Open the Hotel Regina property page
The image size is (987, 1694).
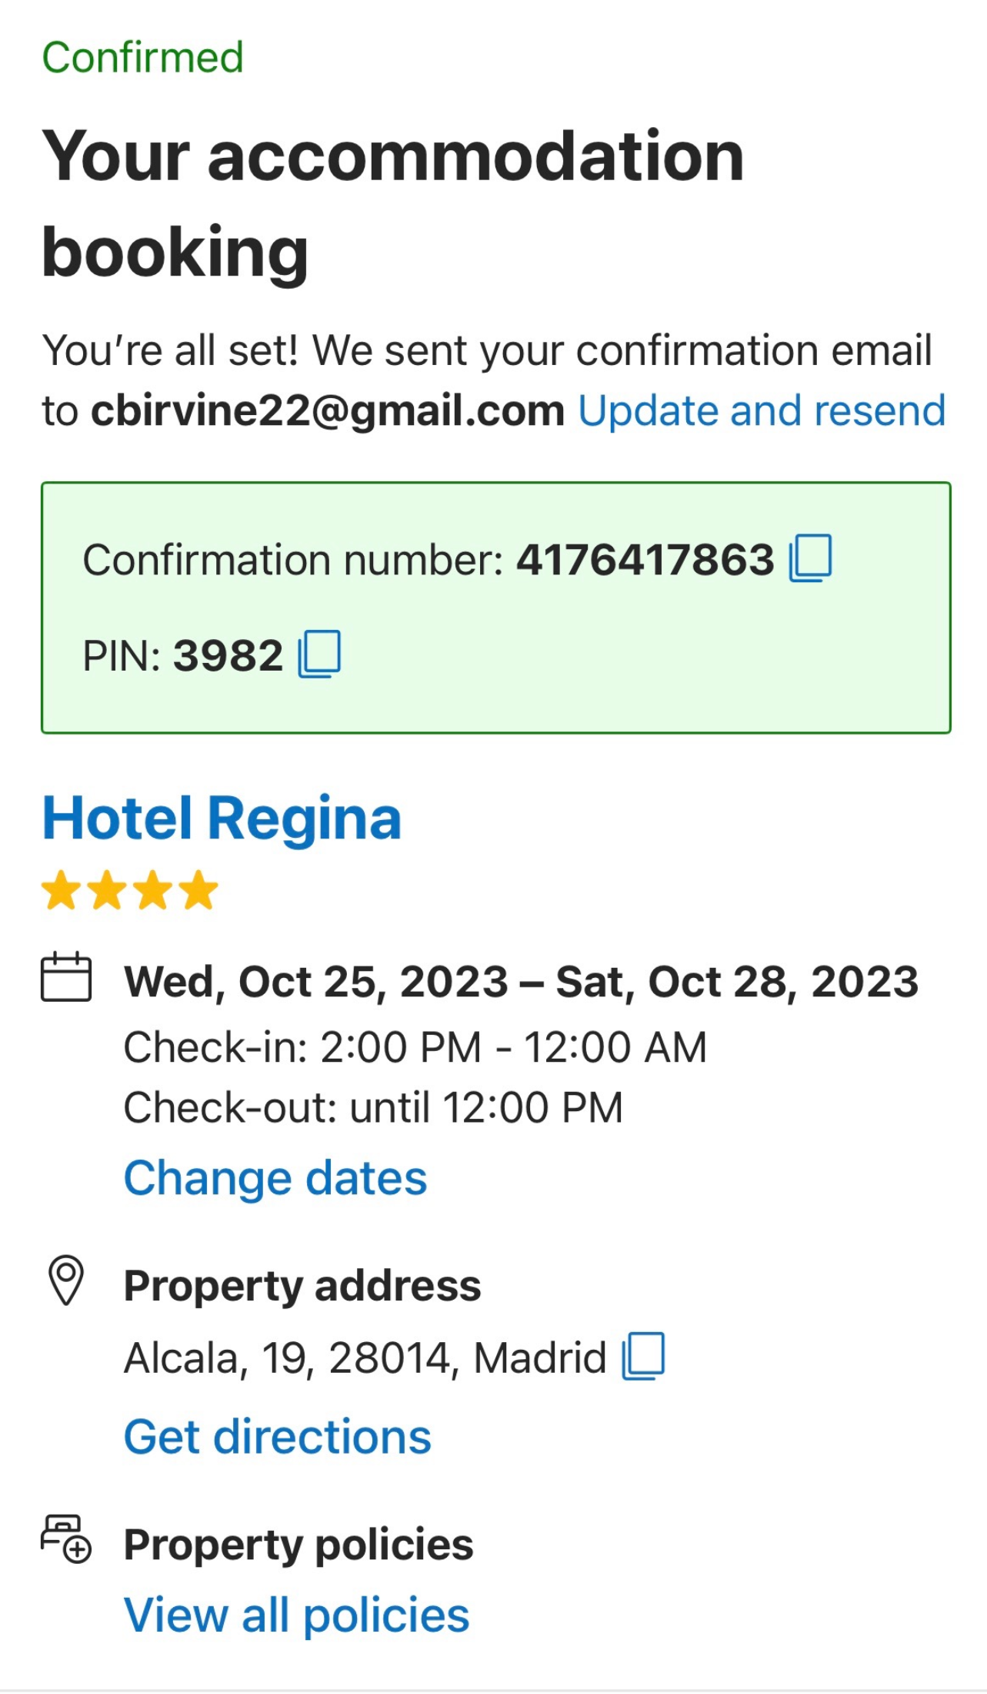coord(222,818)
